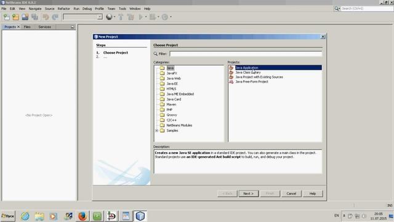Open dropdown arrow next to Debug icon

click(x=158, y=17)
